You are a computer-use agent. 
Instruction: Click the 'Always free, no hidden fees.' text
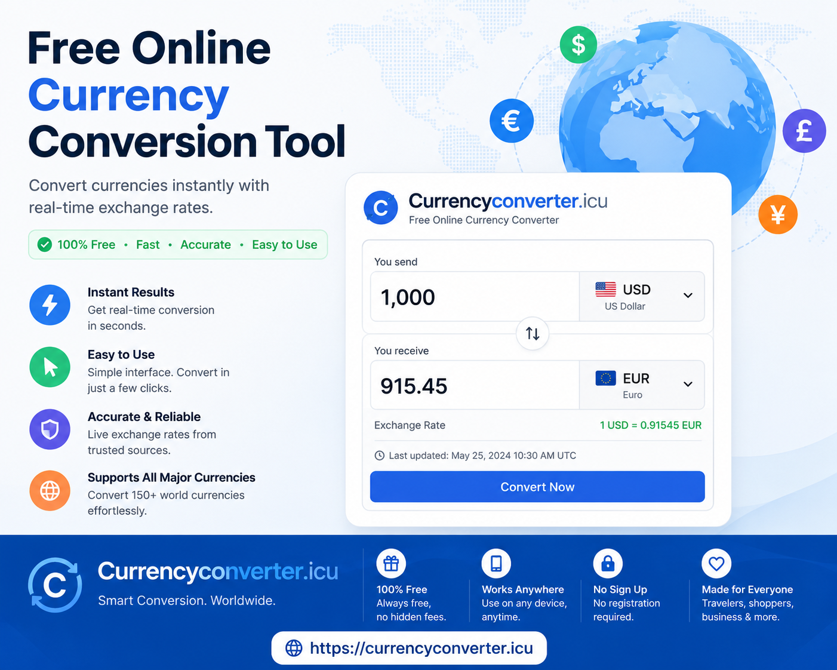point(411,610)
